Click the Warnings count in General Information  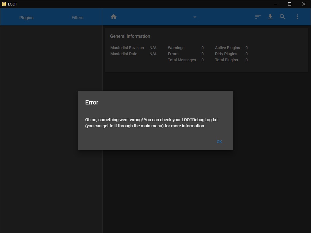coord(202,48)
